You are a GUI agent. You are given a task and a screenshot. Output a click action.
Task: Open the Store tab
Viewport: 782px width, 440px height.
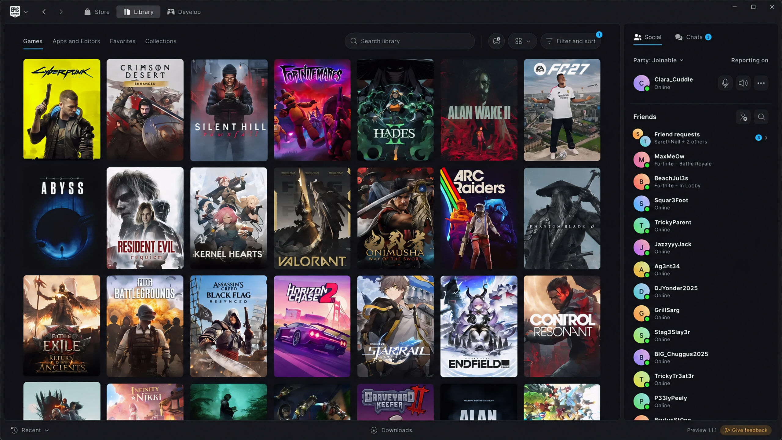click(x=97, y=12)
